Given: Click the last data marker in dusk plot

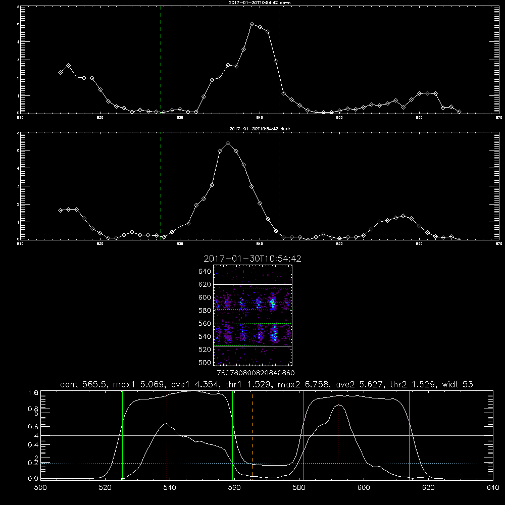Looking at the screenshot, I should click(x=459, y=239).
